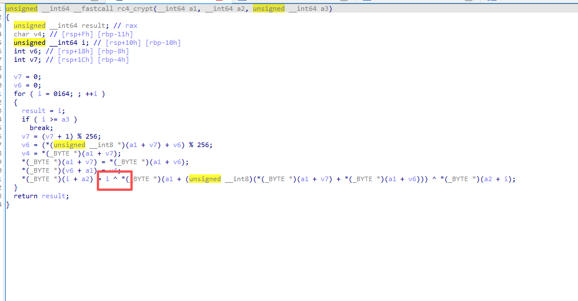Click parameter a1 in the function signature
578x301 pixels.
tap(193, 9)
